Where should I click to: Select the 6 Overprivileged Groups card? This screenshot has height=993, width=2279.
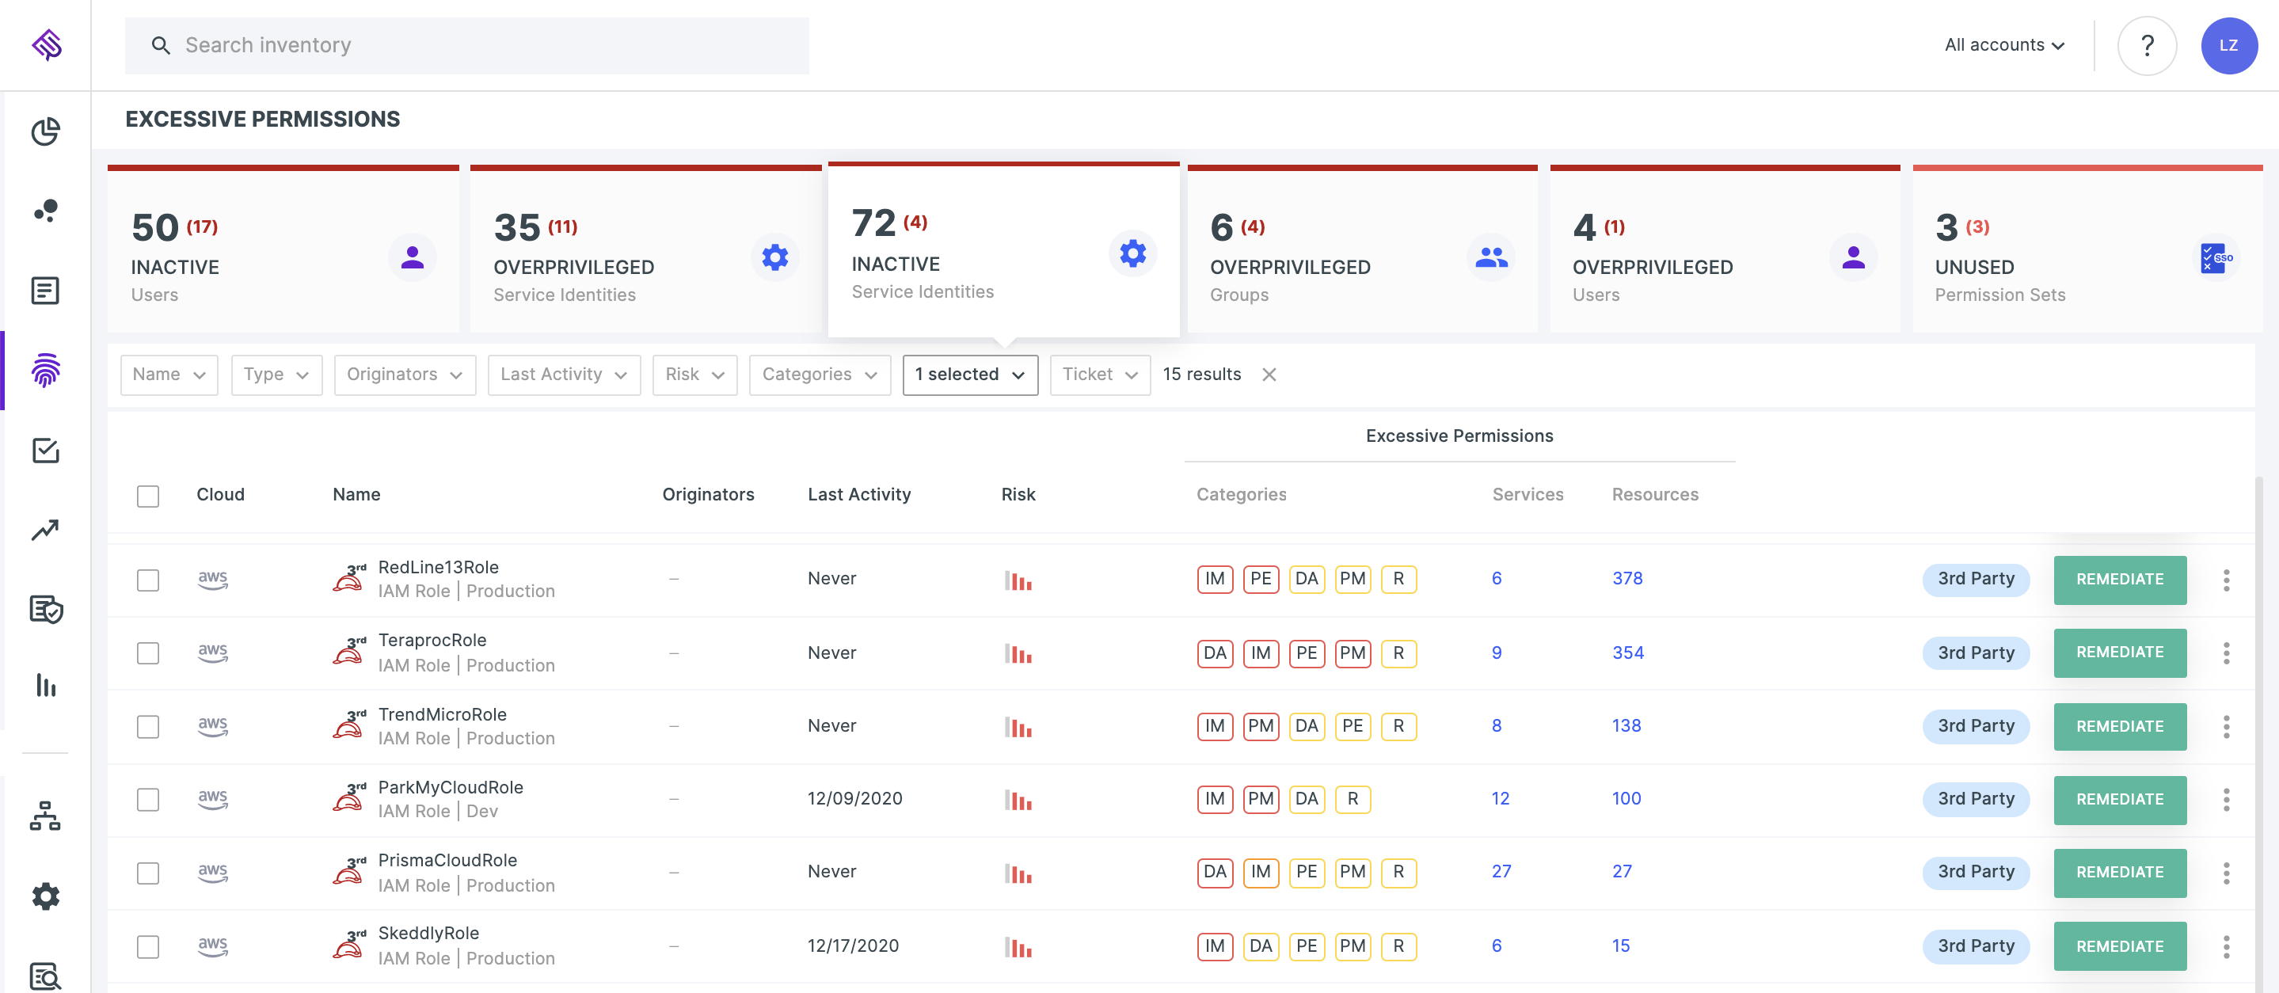(1363, 249)
